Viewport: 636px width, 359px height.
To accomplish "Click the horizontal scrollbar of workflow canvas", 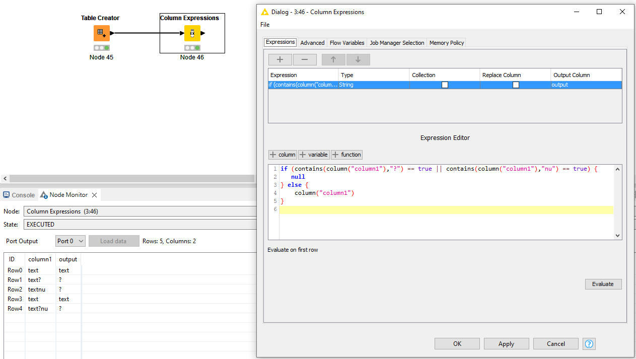I will (131, 179).
